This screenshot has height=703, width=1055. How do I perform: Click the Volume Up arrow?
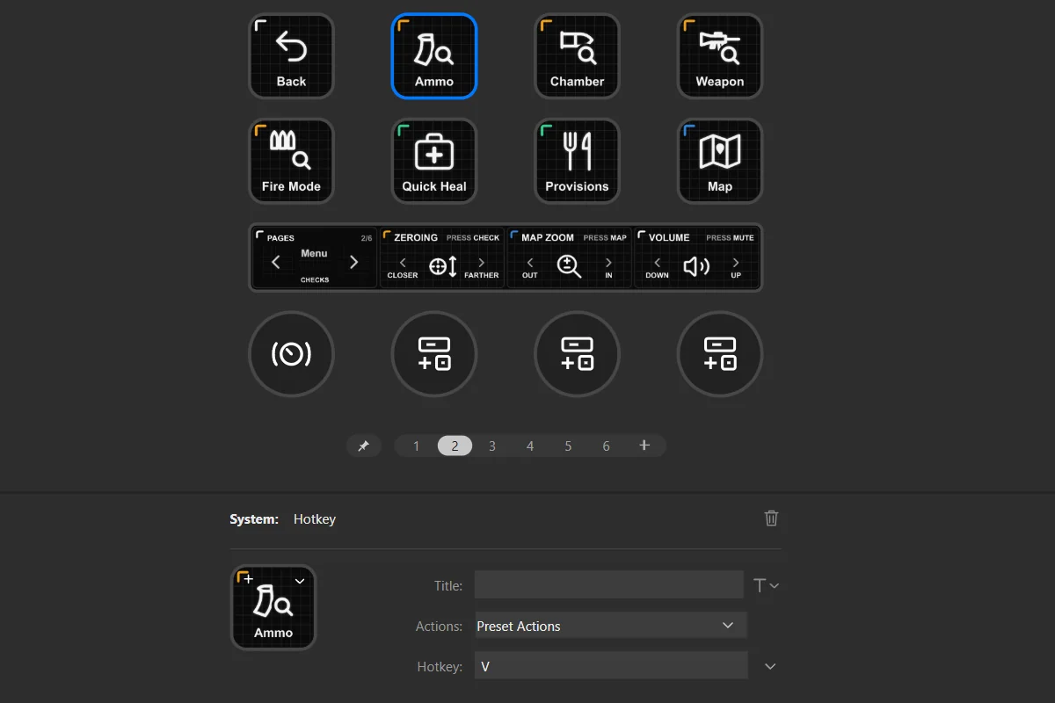pos(735,263)
